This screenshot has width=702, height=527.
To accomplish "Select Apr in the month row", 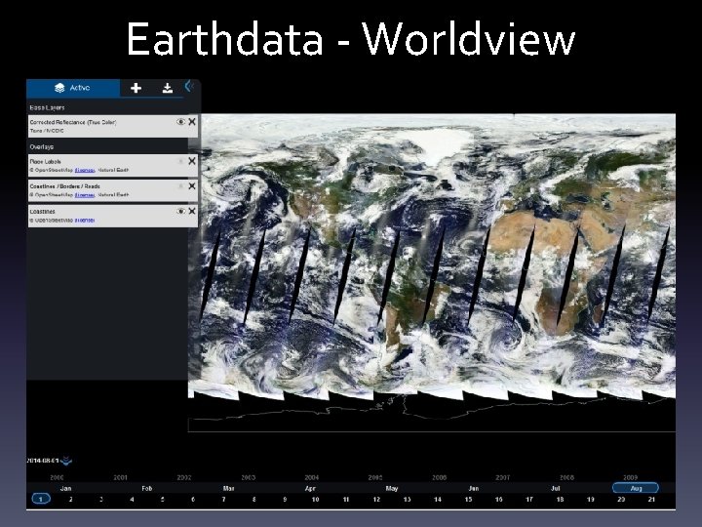I will point(310,489).
